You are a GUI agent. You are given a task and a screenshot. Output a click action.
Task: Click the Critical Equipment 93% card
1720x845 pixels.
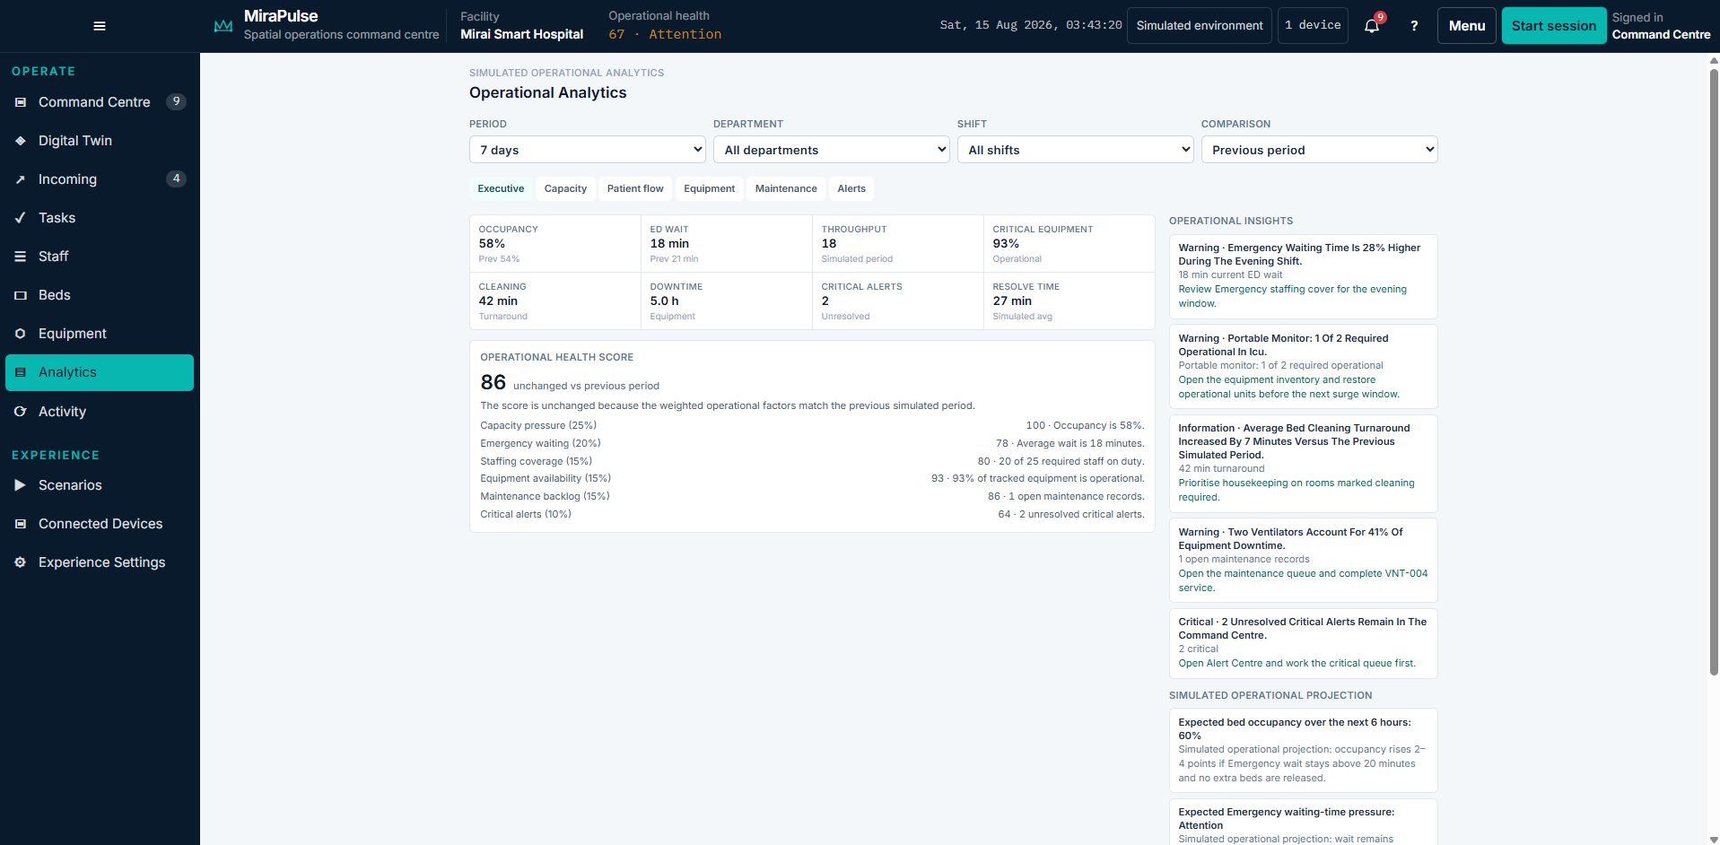1069,244
